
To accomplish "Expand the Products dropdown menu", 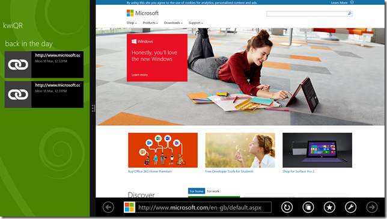I will (x=150, y=23).
